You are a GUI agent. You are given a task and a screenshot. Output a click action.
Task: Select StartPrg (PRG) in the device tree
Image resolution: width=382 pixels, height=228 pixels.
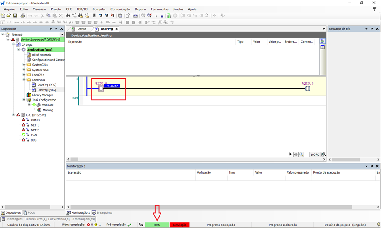click(47, 85)
